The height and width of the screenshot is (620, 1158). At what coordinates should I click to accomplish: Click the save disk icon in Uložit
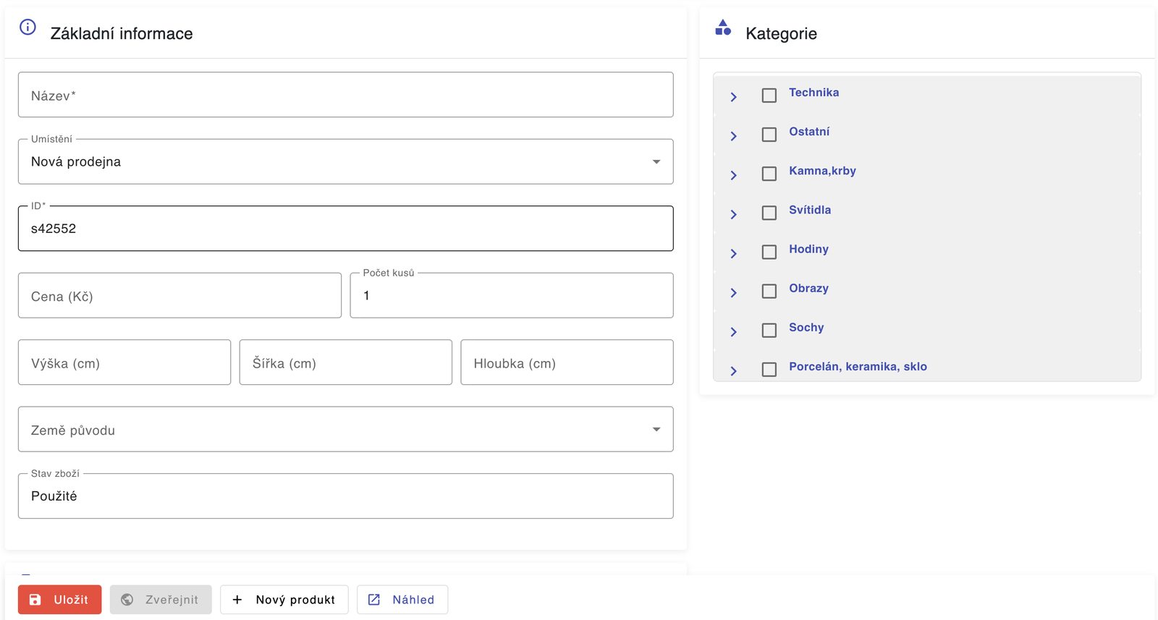pos(35,600)
